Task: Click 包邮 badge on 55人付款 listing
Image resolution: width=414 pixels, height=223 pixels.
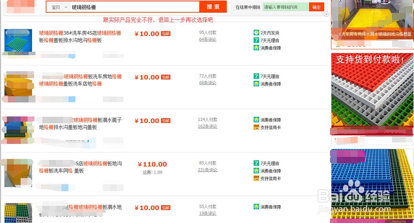Action: [166, 207]
